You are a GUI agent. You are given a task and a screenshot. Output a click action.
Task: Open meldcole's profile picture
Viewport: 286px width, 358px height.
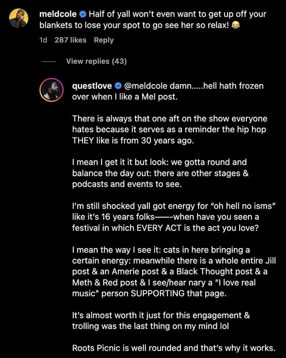pos(18,19)
